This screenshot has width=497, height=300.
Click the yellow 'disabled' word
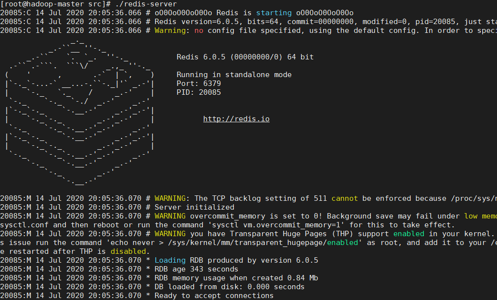pos(128,251)
